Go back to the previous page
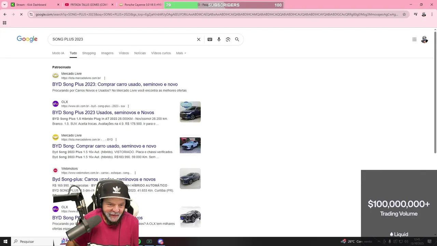This screenshot has height=246, width=437. [5, 14]
